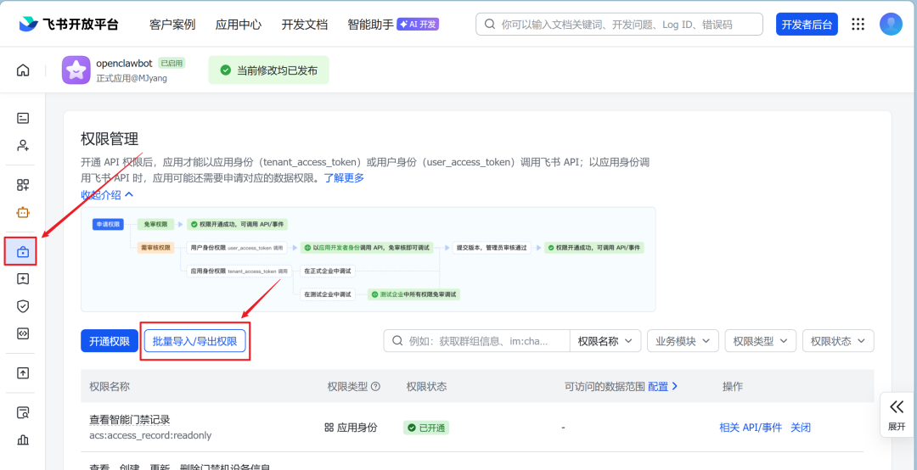Click the add member icon in sidebar
The image size is (917, 470).
(23, 145)
